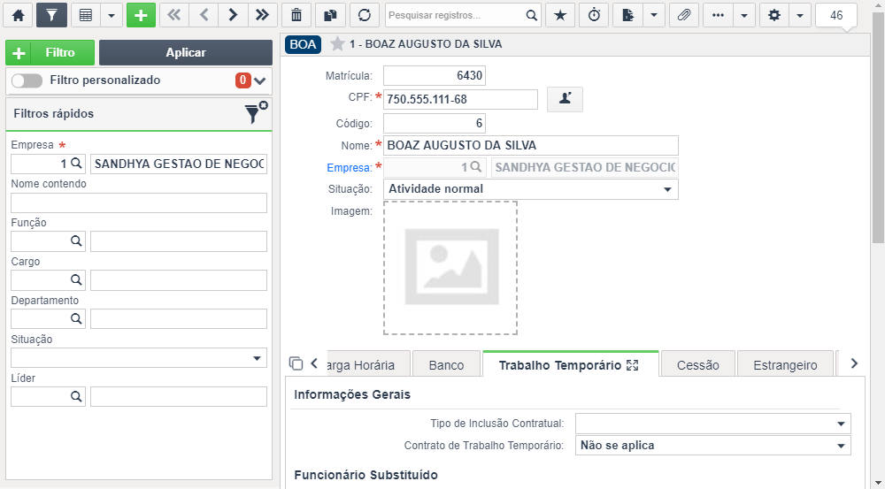Go to the next record
This screenshot has height=489, width=885.
(233, 15)
